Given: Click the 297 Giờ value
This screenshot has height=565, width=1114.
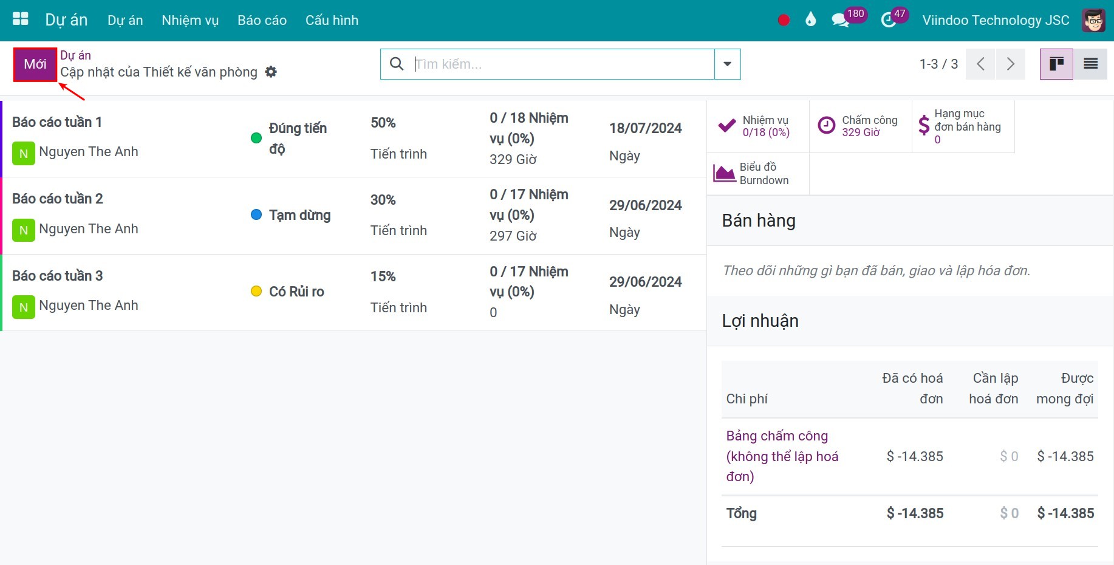Looking at the screenshot, I should point(513,236).
